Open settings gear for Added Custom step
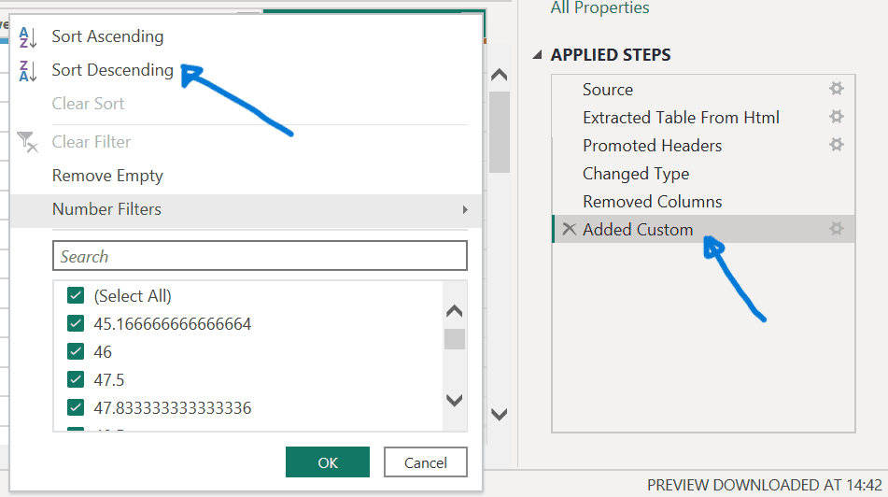 pos(836,229)
